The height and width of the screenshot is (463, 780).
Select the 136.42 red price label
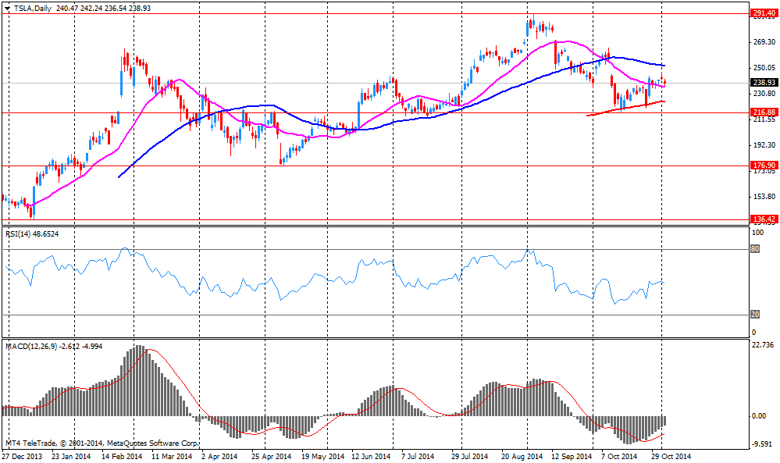[762, 219]
